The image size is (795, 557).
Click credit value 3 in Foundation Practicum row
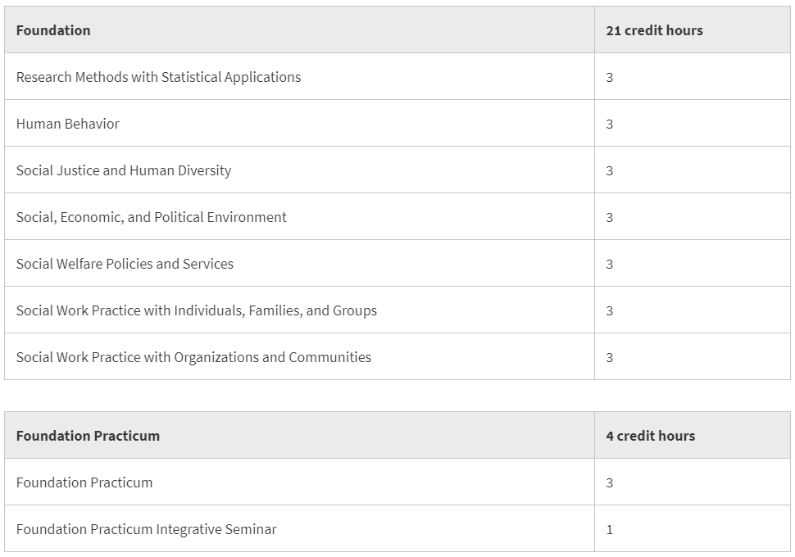point(610,483)
